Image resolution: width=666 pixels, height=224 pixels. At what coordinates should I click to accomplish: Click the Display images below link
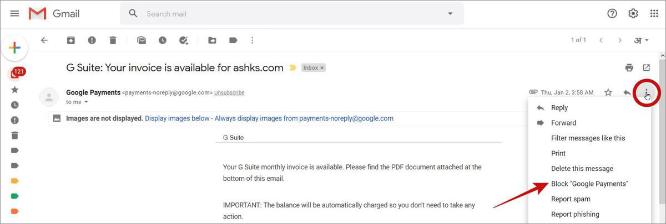(178, 118)
